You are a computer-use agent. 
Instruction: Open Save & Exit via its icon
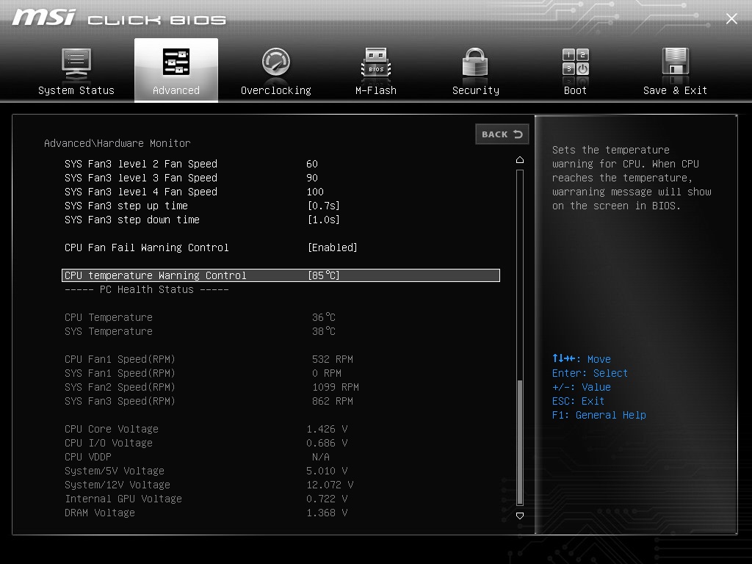(x=674, y=62)
